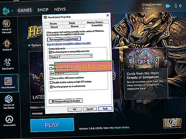The width and height of the screenshot is (186, 139).
Task: Switch to the Shortcut tab
Action: click(75, 26)
